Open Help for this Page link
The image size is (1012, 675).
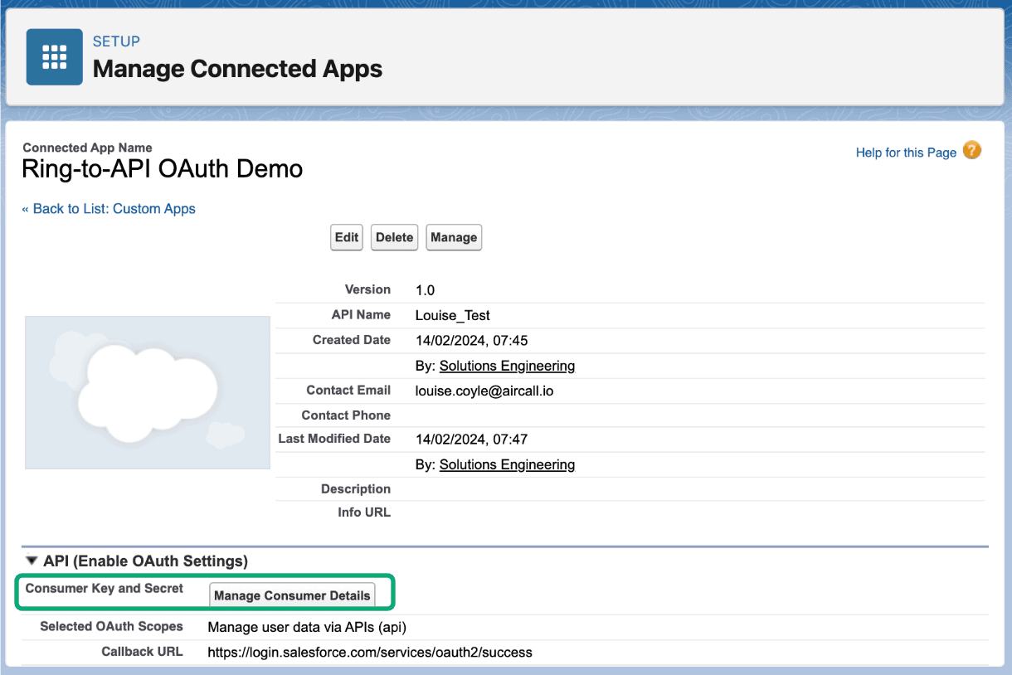pos(905,152)
